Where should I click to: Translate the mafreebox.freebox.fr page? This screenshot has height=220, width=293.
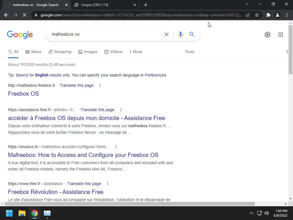[x=76, y=85]
